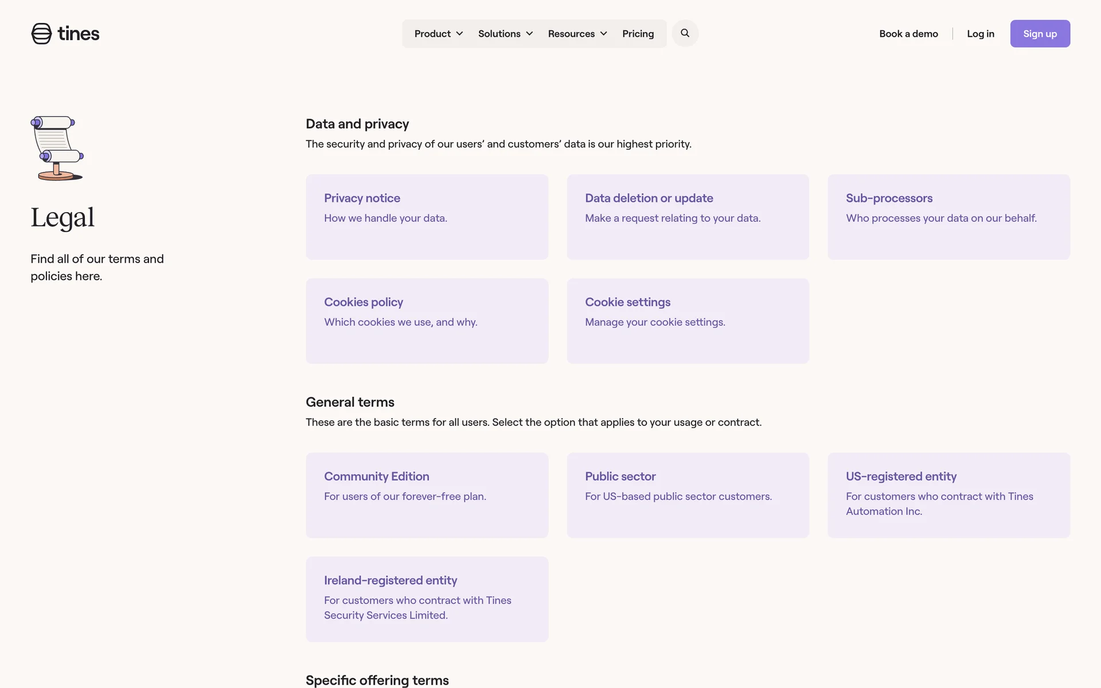The image size is (1101, 688).
Task: Click the legal scroll illustration
Action: point(57,148)
